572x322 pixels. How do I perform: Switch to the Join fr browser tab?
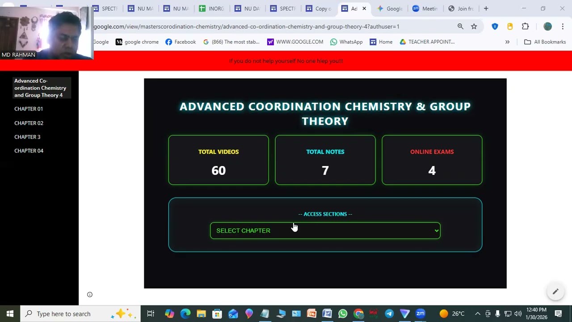461,8
